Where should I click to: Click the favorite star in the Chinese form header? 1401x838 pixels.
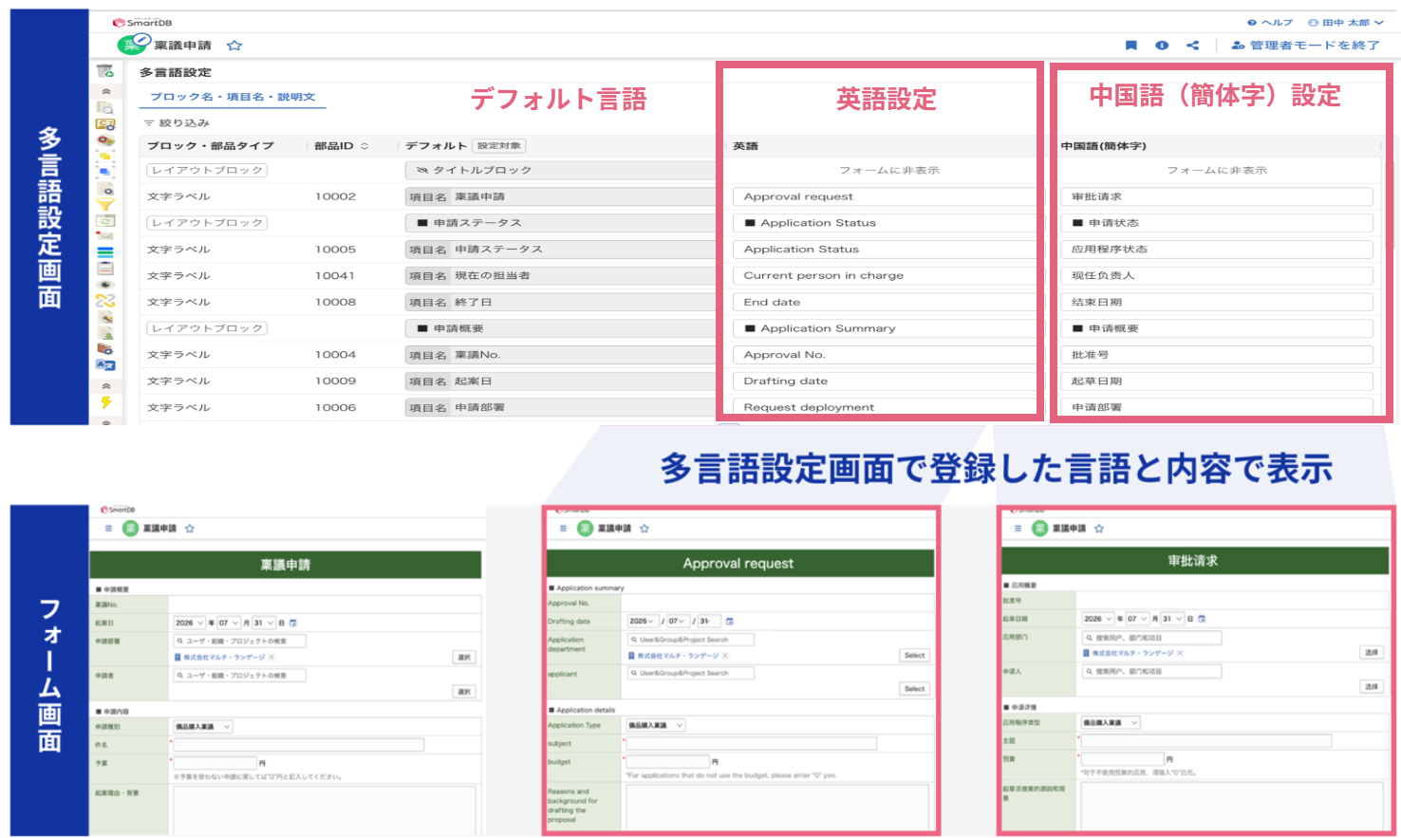1099,529
